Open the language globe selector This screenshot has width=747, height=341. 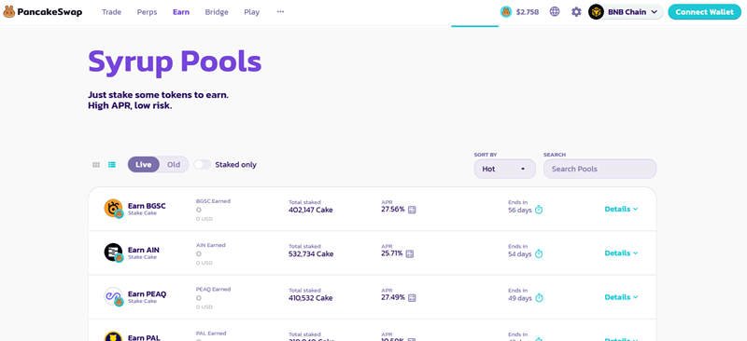pos(555,12)
